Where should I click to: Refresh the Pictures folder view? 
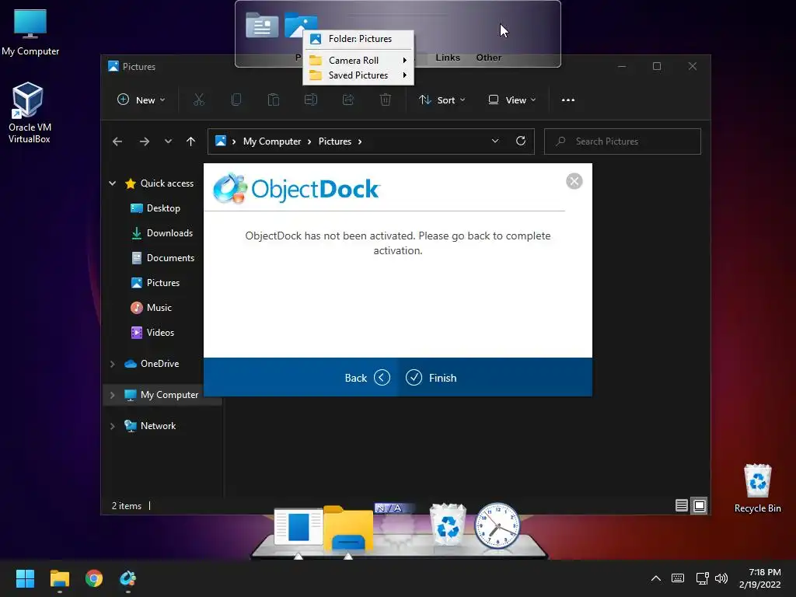pyautogui.click(x=521, y=141)
